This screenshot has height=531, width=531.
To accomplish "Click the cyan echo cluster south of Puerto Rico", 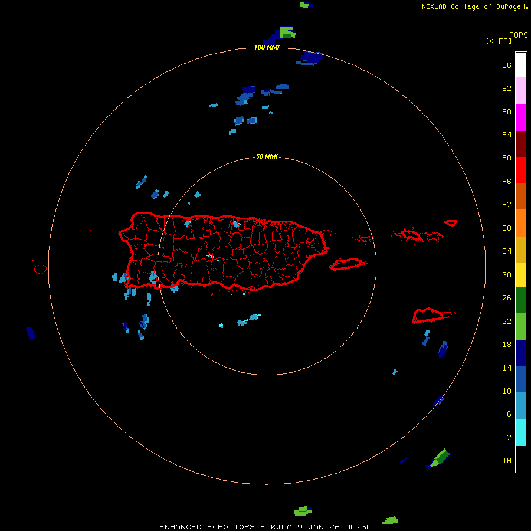I will [249, 319].
